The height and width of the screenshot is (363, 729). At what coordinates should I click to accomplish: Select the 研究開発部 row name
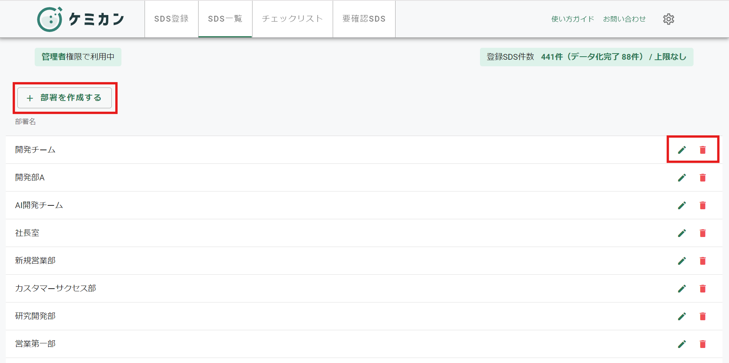tap(35, 316)
